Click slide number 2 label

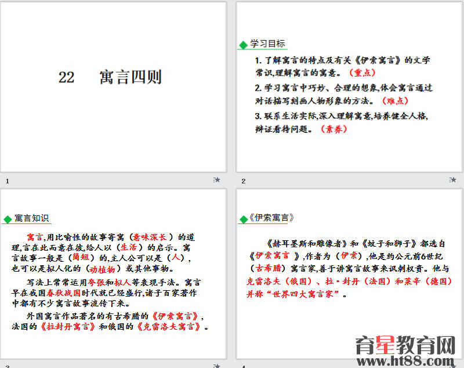click(244, 181)
